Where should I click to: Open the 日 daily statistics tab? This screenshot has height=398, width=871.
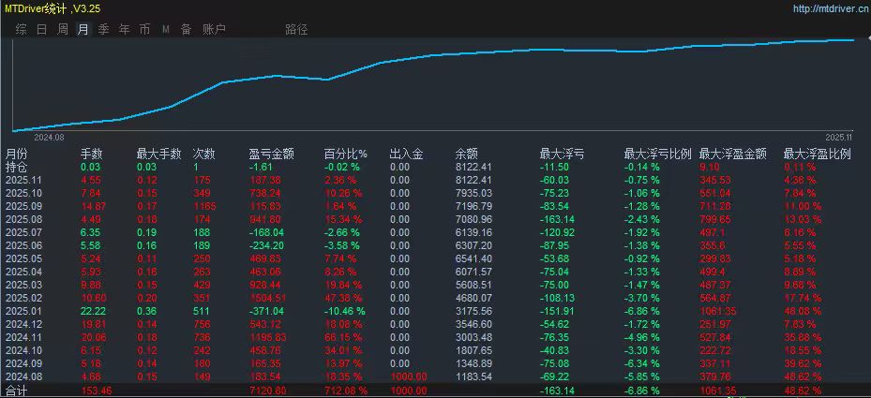click(x=41, y=29)
